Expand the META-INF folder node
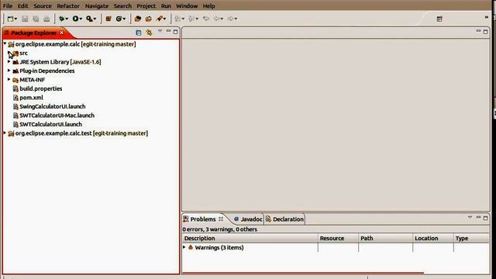The image size is (496, 279). point(9,79)
